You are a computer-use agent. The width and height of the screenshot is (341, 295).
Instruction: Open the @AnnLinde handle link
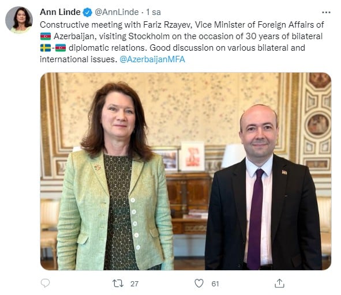[117, 12]
